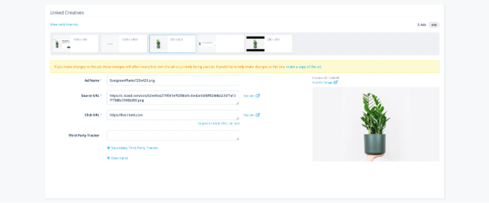Click Copy to All Ads in This Line Item
Screen dimensions: 489x203
pyautogui.click(x=218, y=123)
